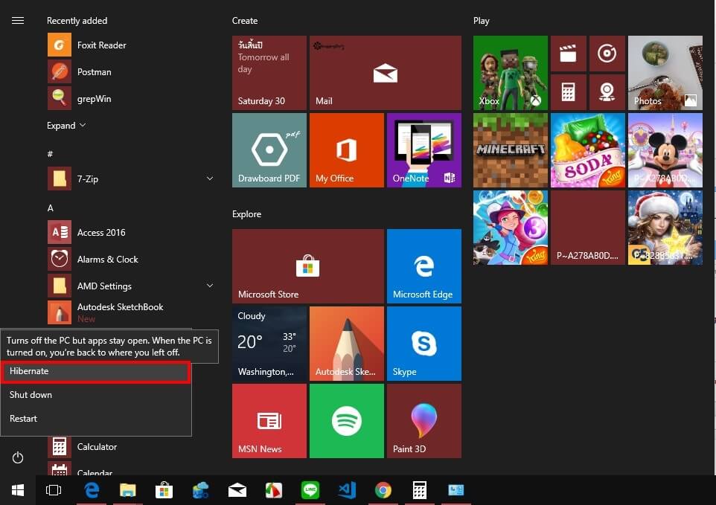Click the Power icon in Start sidebar
716x505 pixels.
(x=18, y=457)
